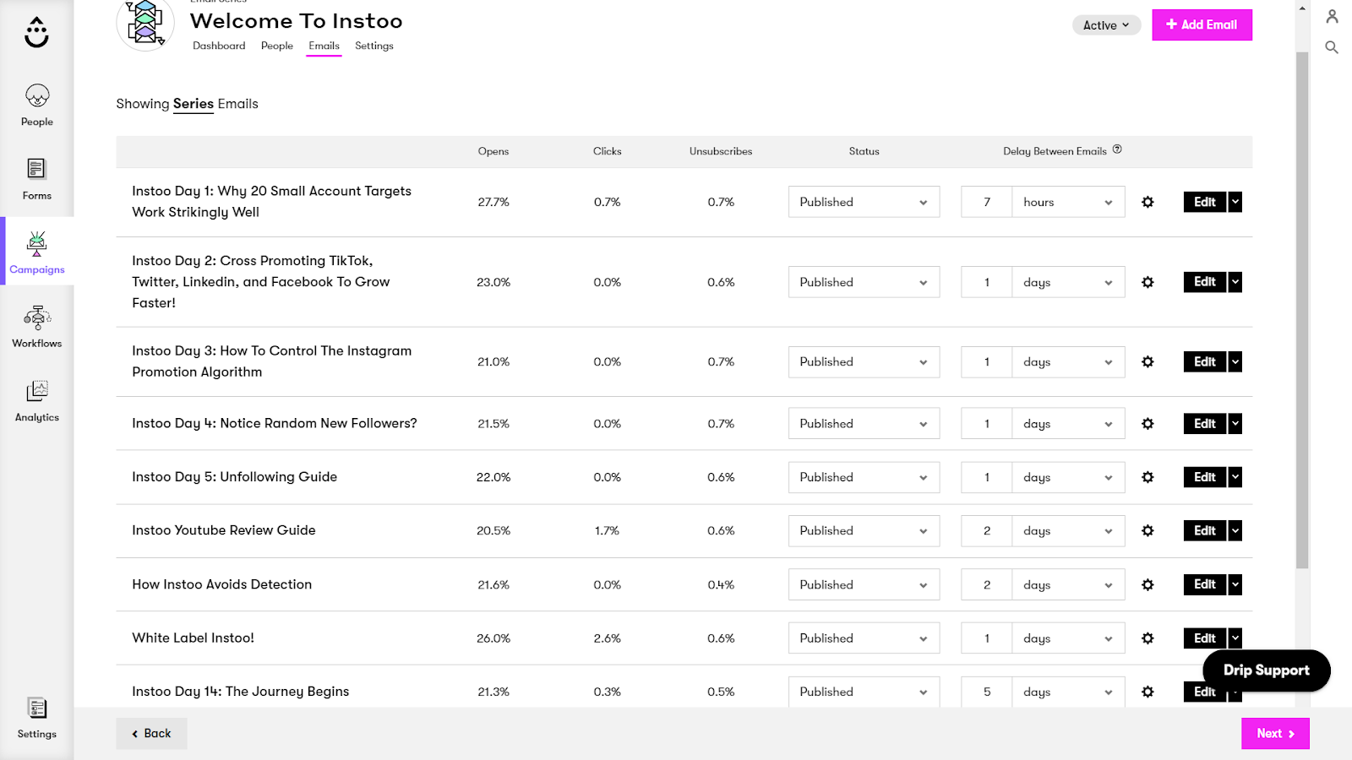Click the Delay Between Emails help icon
Image resolution: width=1352 pixels, height=760 pixels.
coord(1117,149)
